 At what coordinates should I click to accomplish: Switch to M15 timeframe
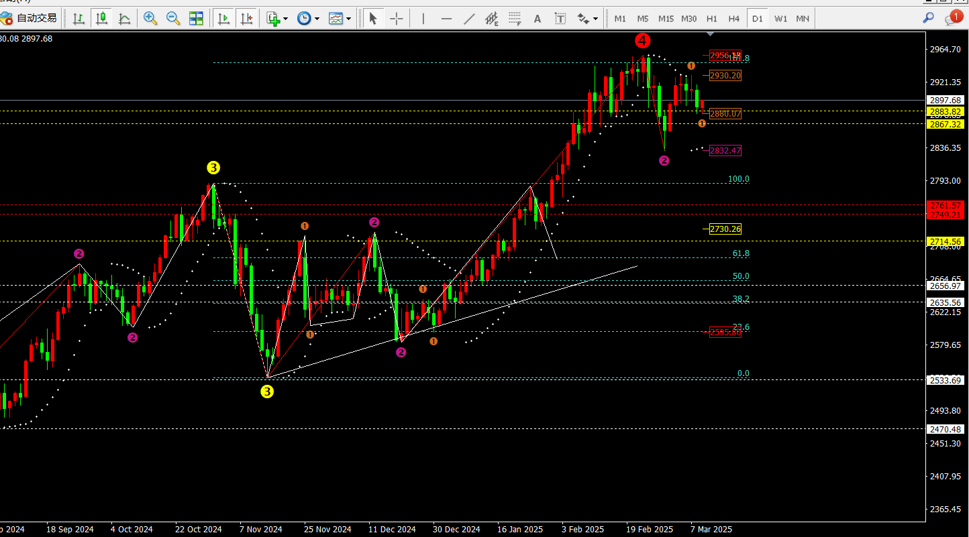coord(666,18)
